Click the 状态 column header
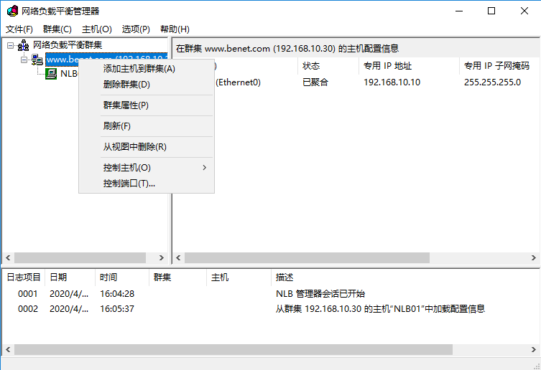The height and width of the screenshot is (370, 541). coord(328,66)
